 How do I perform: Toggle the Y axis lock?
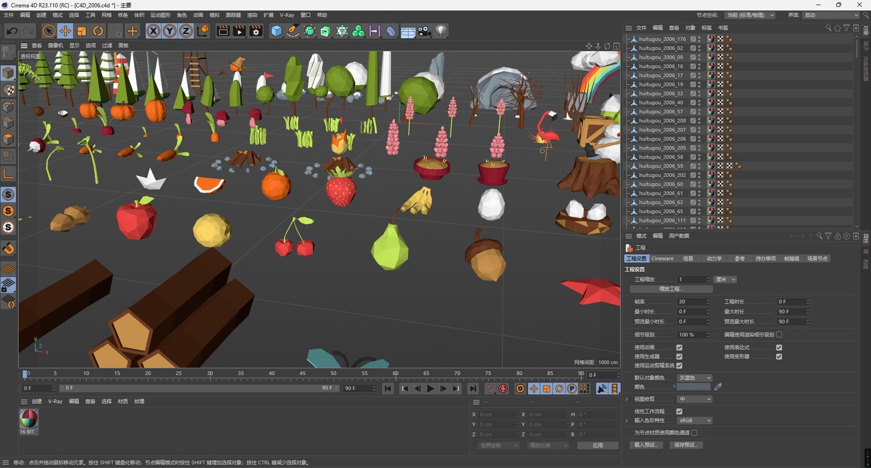(x=170, y=31)
